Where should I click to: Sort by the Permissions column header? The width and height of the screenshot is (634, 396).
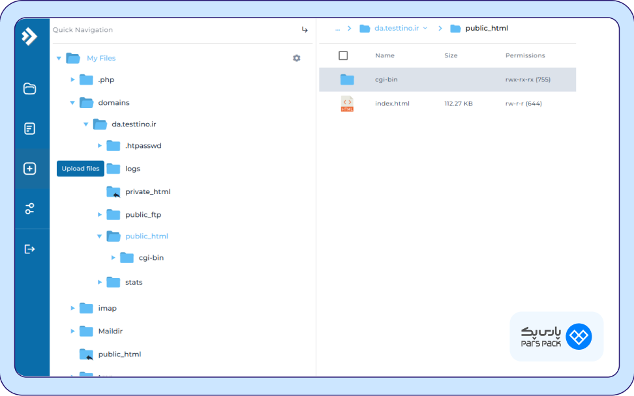(x=525, y=55)
